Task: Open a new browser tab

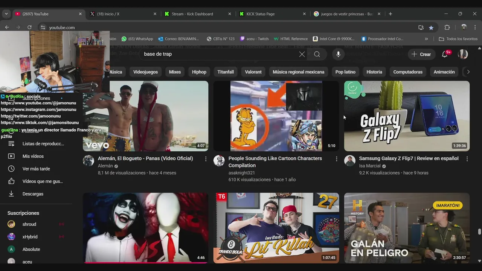Action: (x=390, y=14)
